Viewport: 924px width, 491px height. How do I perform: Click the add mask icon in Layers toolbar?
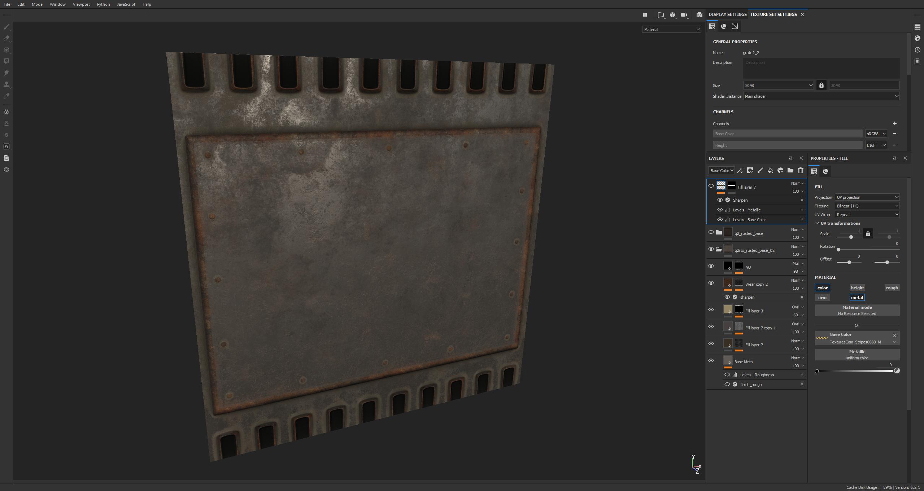point(750,171)
